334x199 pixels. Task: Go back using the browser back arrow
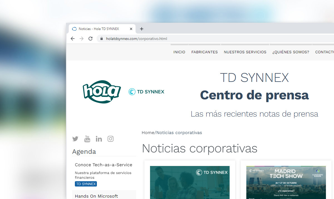pyautogui.click(x=73, y=39)
